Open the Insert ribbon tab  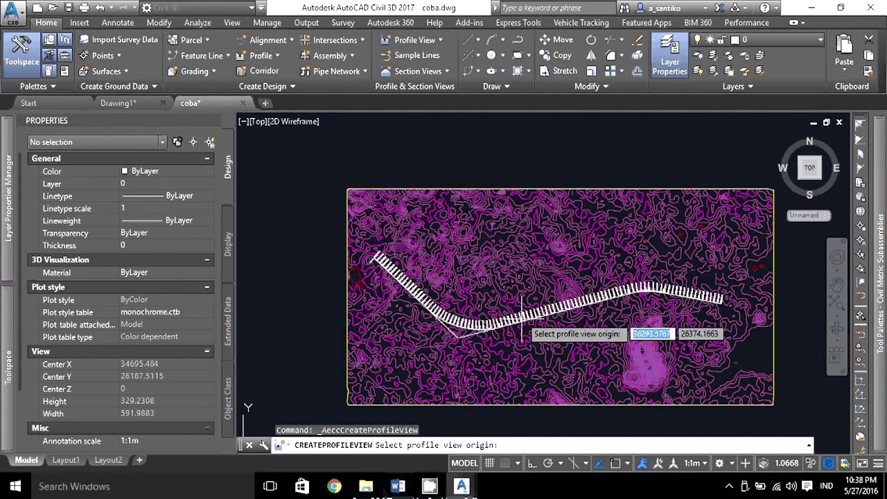click(79, 22)
